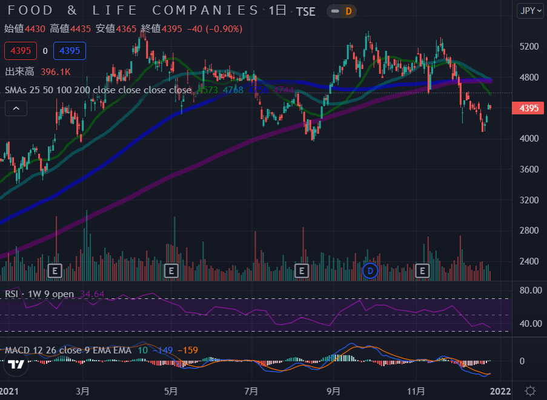Screen dimensions: 547x400
Task: Show the August earnings E marker
Action: (302, 270)
